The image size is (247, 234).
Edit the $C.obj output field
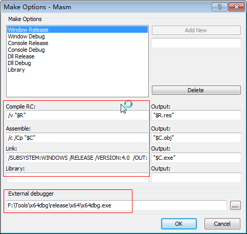196,138
